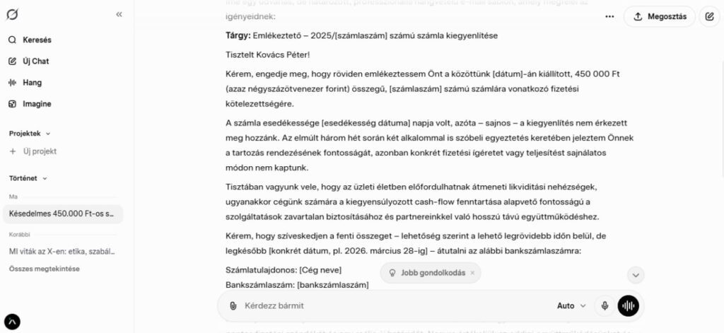724x333 pixels.
Task: Attach a file with paperclip icon
Action: [233, 306]
